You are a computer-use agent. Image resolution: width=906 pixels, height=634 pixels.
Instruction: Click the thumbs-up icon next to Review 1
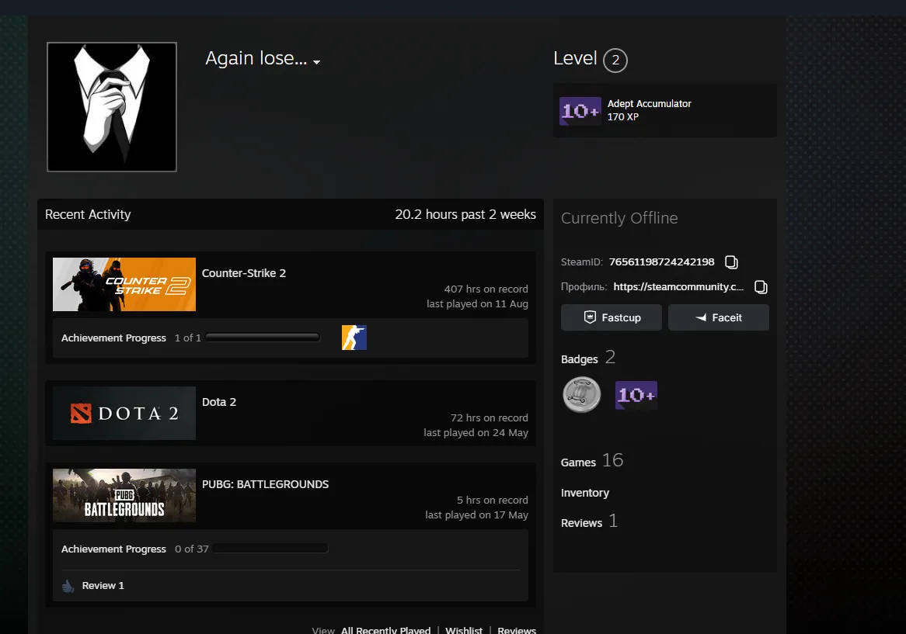tap(68, 586)
